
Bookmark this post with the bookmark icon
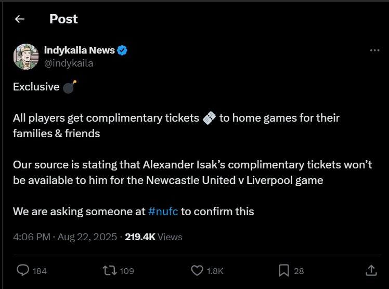point(283,270)
